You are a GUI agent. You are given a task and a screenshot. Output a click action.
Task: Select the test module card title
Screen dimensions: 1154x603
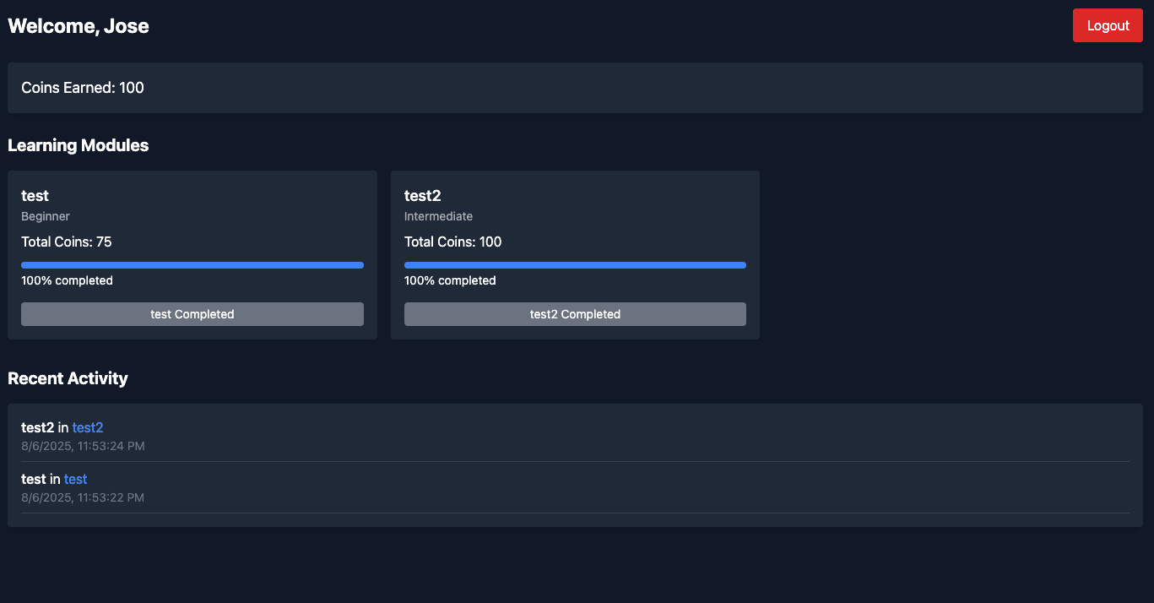click(x=35, y=195)
